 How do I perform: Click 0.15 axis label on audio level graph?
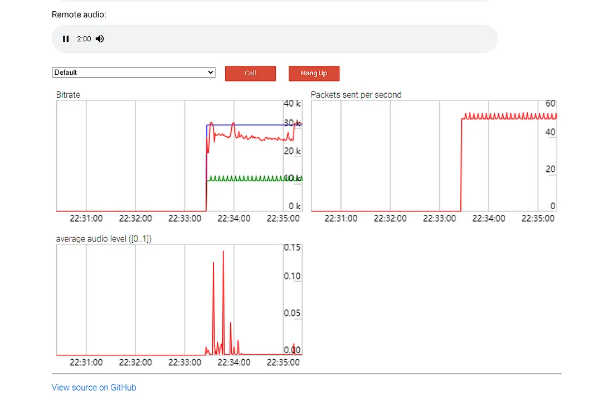point(292,248)
